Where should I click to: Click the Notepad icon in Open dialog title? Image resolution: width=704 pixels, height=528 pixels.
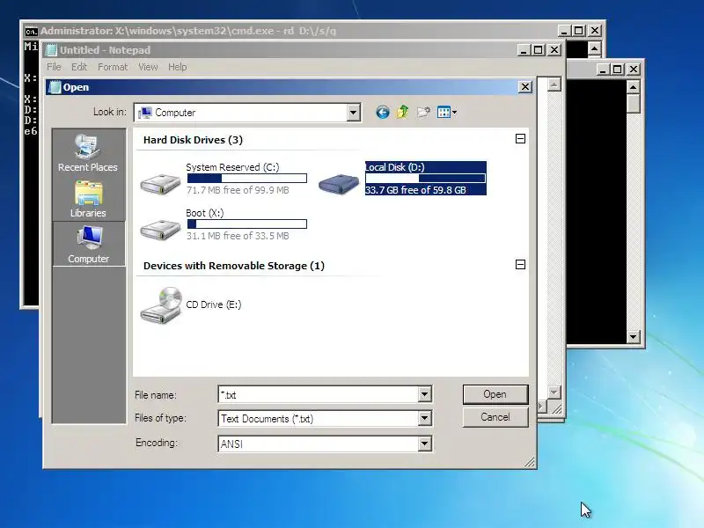[x=55, y=87]
